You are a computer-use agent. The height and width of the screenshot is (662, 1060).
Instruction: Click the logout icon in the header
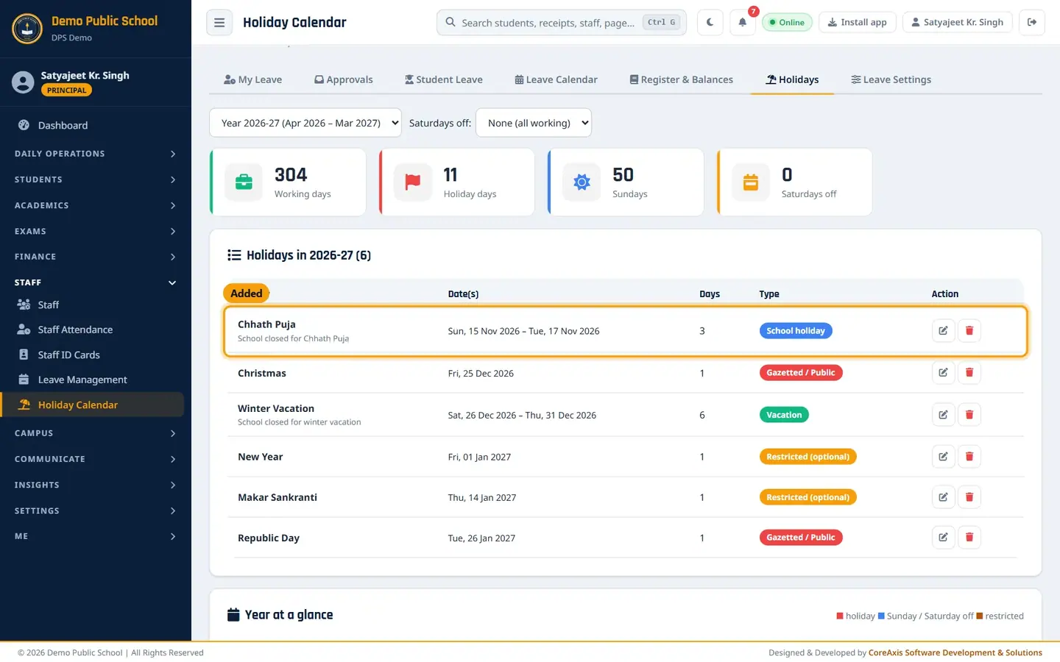pos(1032,22)
